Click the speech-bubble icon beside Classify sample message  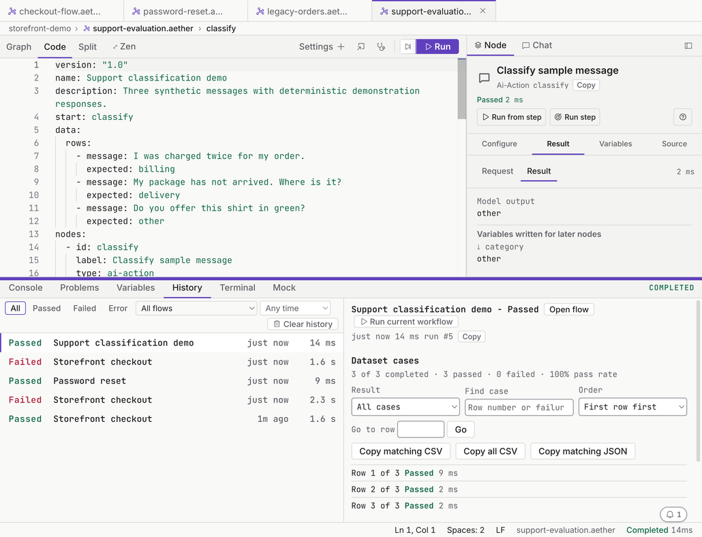[x=484, y=78]
